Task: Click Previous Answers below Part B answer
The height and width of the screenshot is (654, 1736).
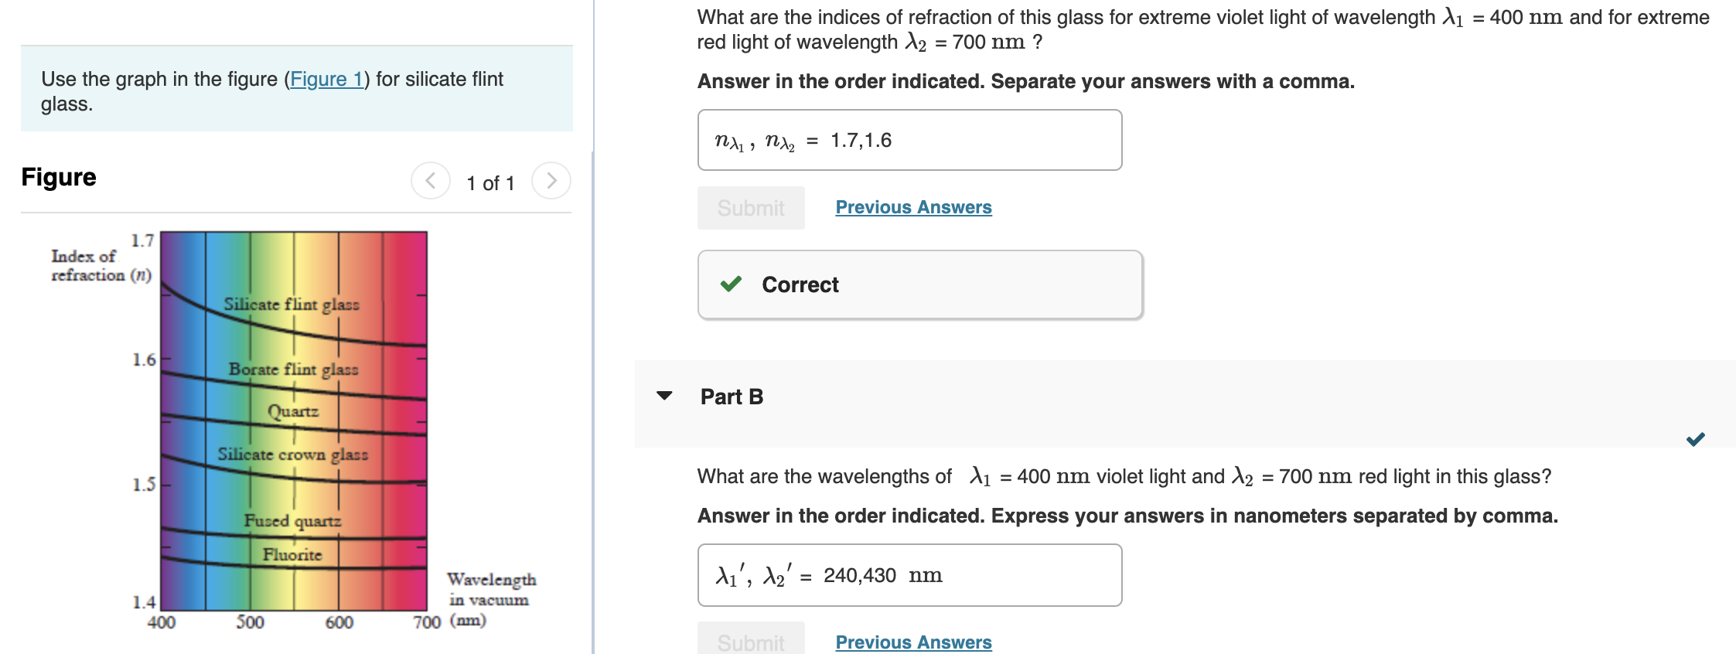Action: pos(913,642)
